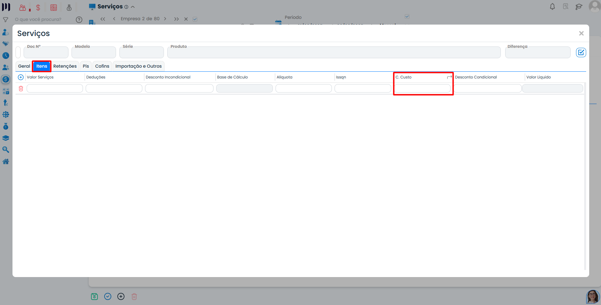Click the green save icon at bottom
This screenshot has width=601, height=305.
[x=94, y=297]
